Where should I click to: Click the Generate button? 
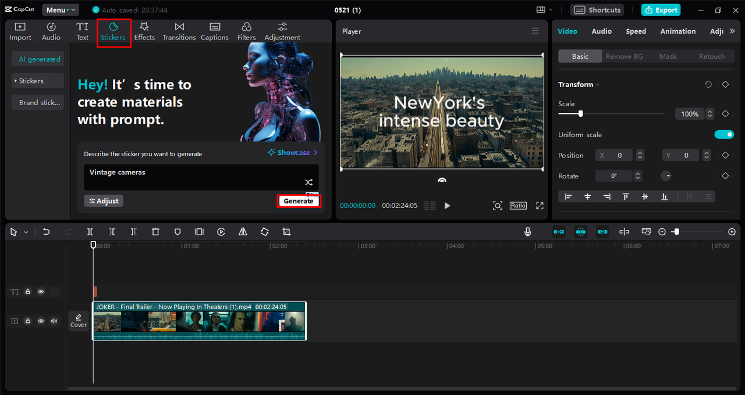click(299, 201)
